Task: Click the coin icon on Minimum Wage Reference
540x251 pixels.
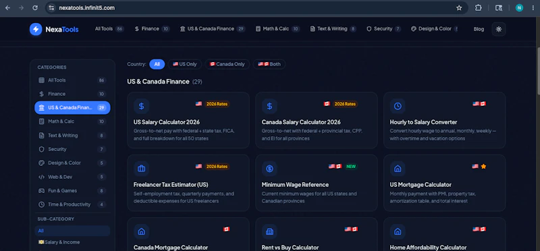Action: click(x=269, y=169)
